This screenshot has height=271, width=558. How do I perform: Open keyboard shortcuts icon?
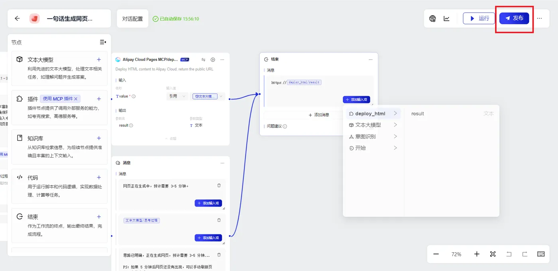click(541, 254)
